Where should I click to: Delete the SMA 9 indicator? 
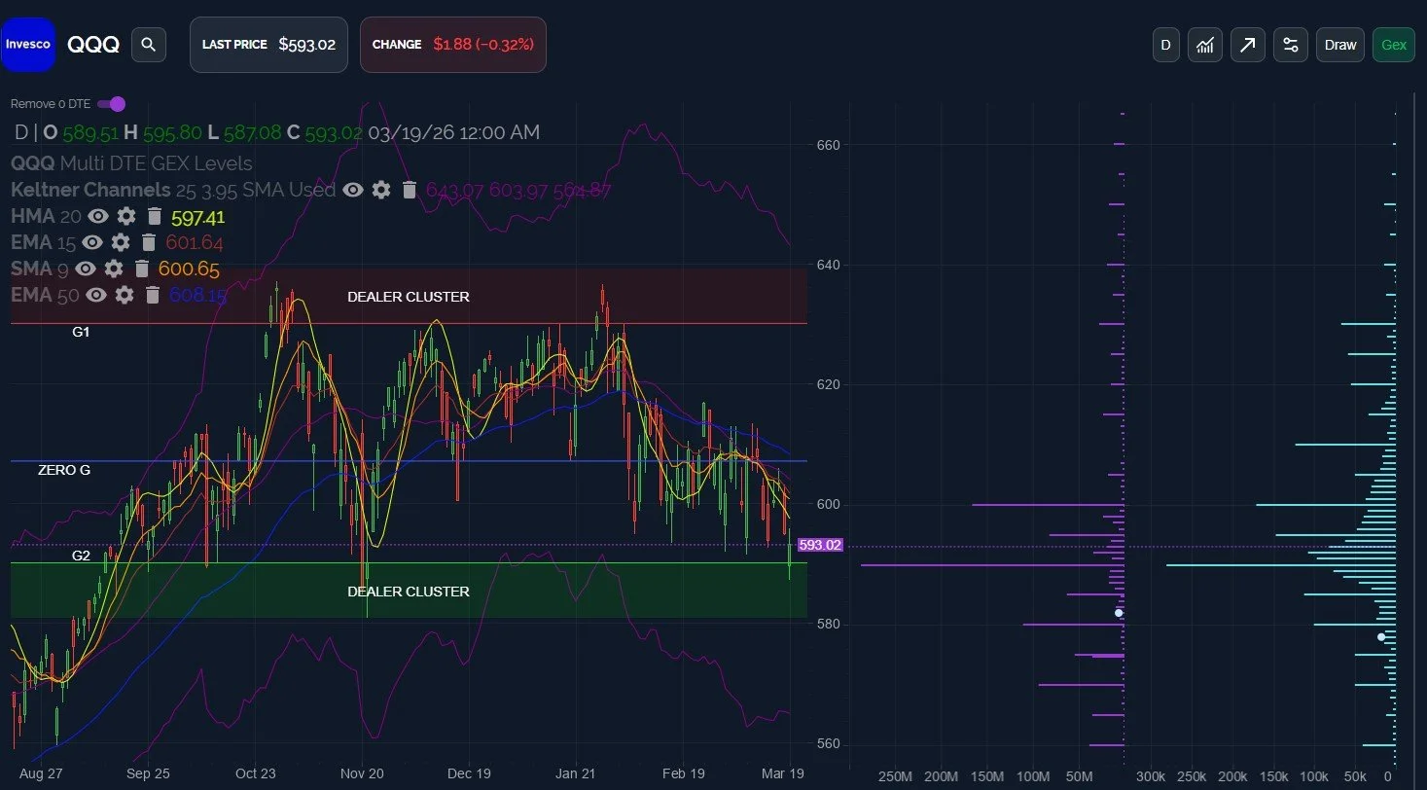(142, 269)
